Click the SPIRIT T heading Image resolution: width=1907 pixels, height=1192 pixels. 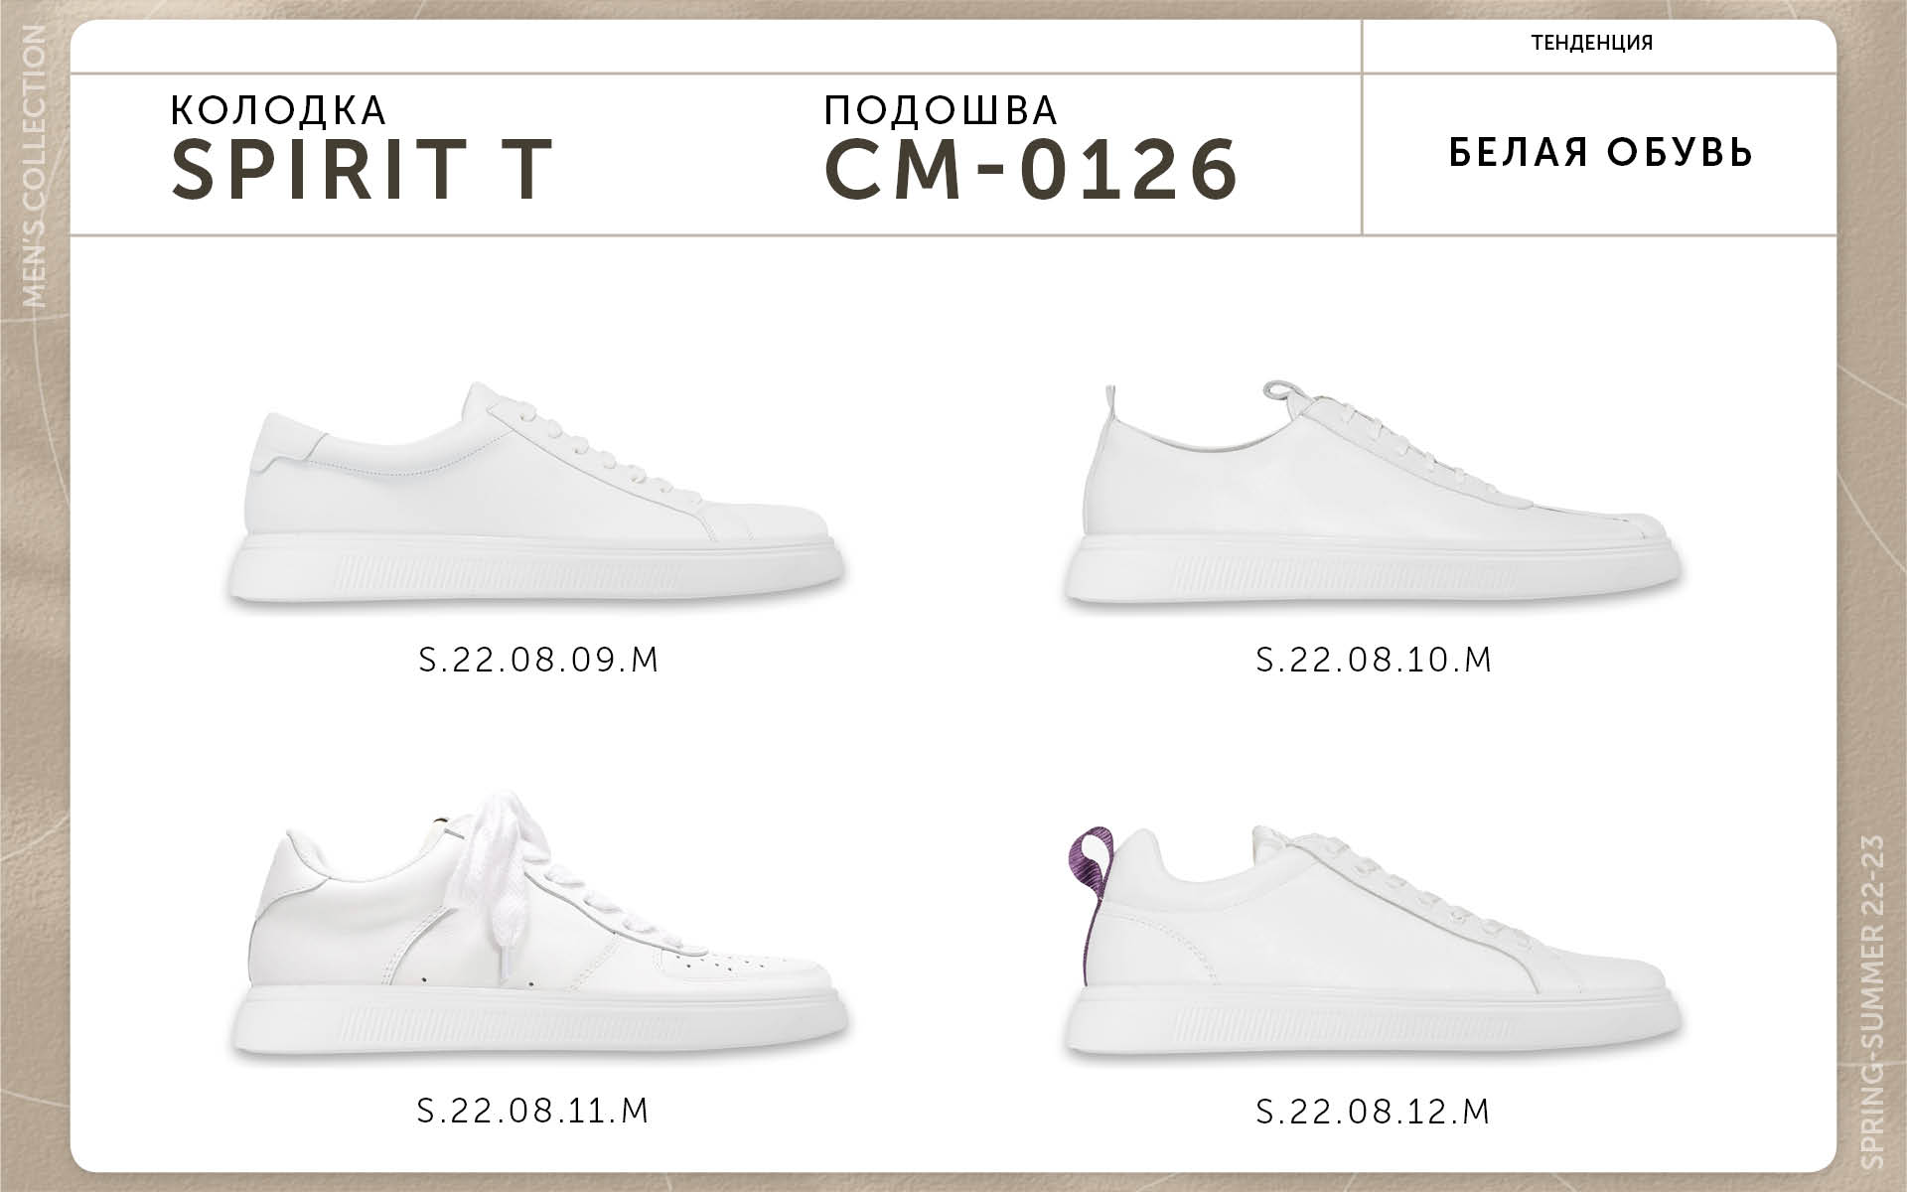[362, 169]
